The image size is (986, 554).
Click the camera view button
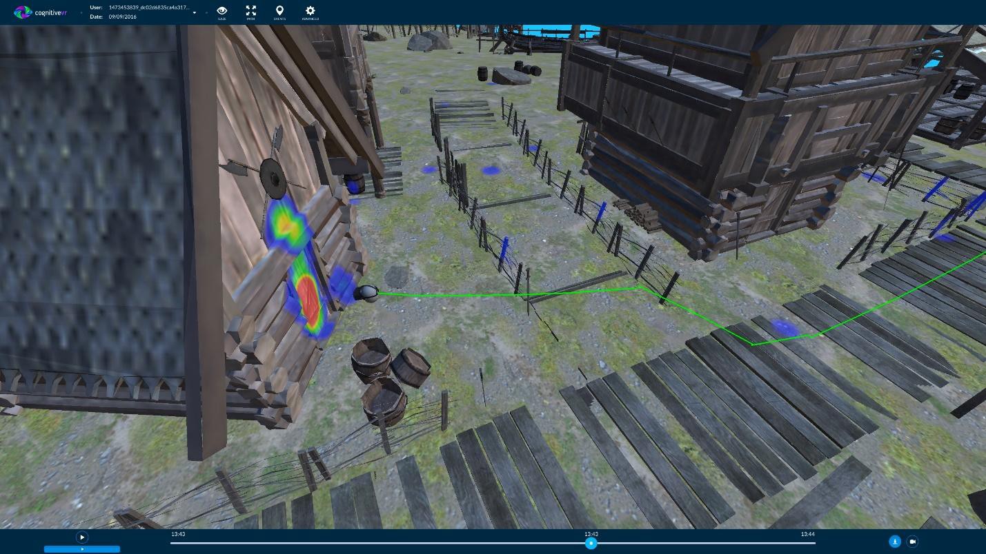point(912,542)
